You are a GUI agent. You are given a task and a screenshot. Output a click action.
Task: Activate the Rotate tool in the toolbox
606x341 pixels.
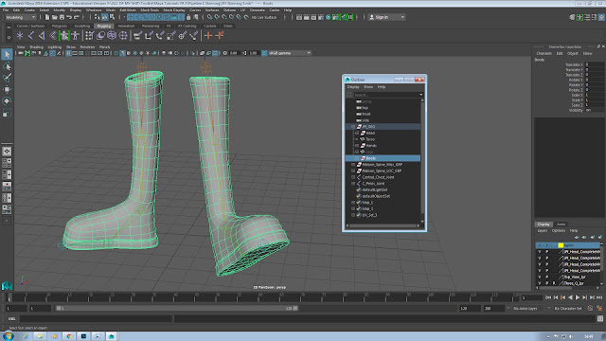click(7, 101)
